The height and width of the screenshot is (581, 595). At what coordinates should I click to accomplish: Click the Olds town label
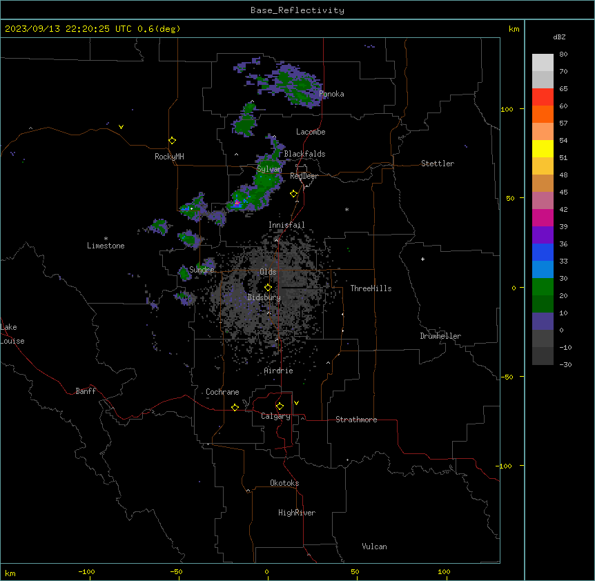click(x=268, y=272)
